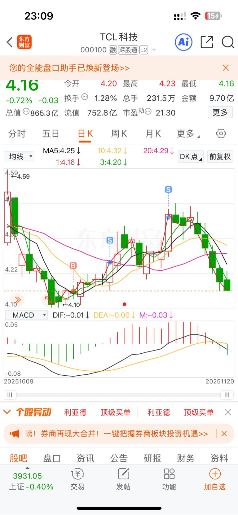This screenshot has width=238, height=515.
Task: Open the search magnifier icon
Action: click(x=228, y=42)
